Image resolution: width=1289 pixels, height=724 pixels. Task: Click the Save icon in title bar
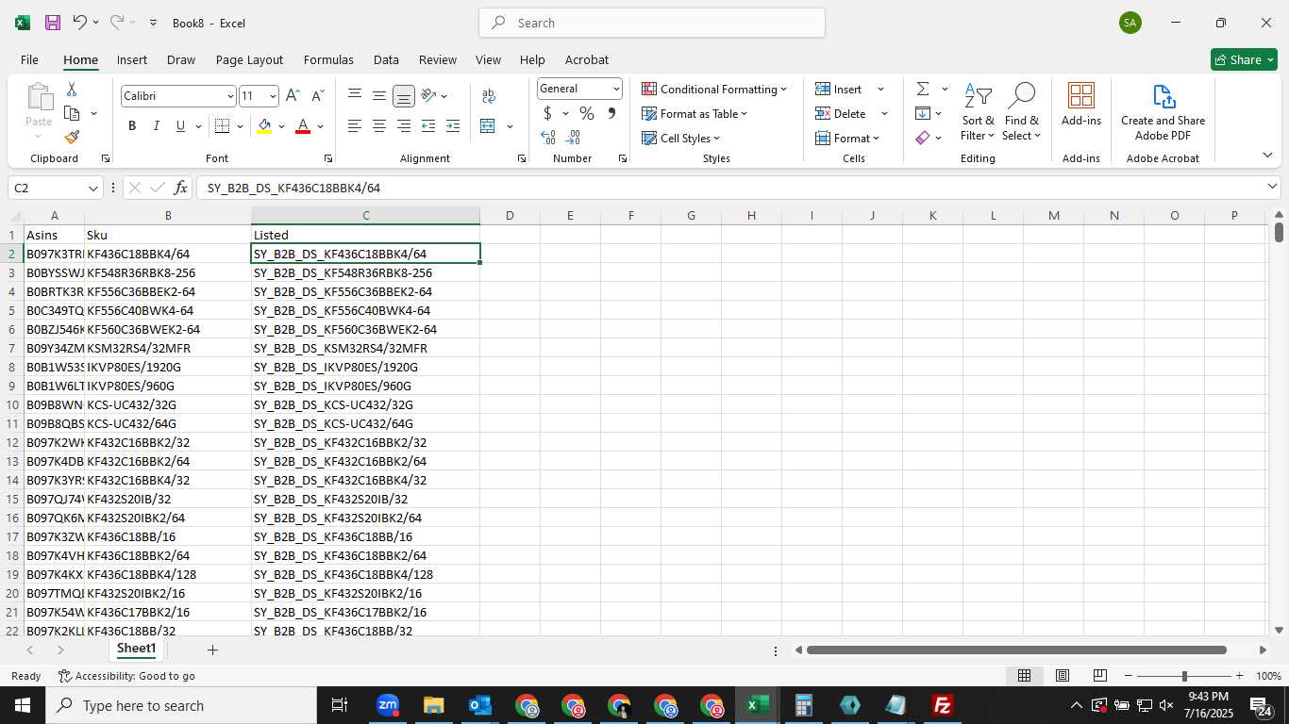click(53, 23)
